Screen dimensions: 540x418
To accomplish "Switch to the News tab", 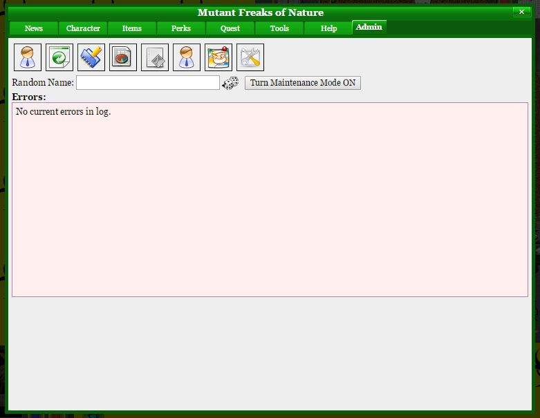I will coord(34,28).
